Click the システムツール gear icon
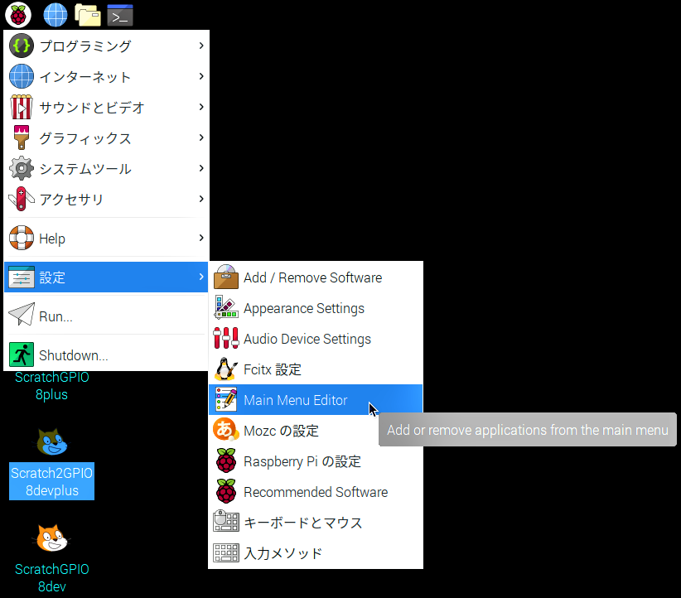The height and width of the screenshot is (598, 681). point(22,168)
